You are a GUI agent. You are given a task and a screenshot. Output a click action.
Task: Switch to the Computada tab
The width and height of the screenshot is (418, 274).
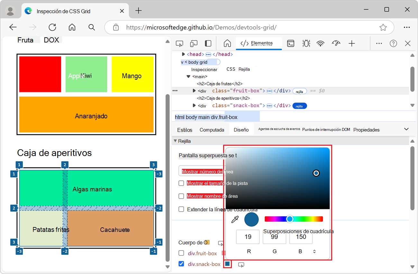click(212, 129)
